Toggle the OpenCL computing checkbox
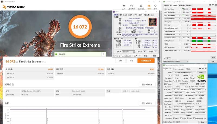Viewport: 217px width, 124px height. [x=174, y=118]
